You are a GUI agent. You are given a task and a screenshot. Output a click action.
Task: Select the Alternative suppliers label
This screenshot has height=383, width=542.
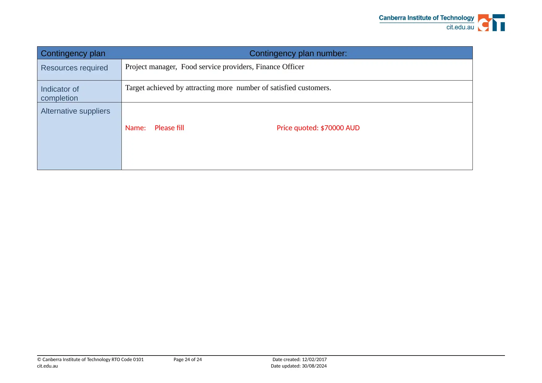(x=75, y=111)
